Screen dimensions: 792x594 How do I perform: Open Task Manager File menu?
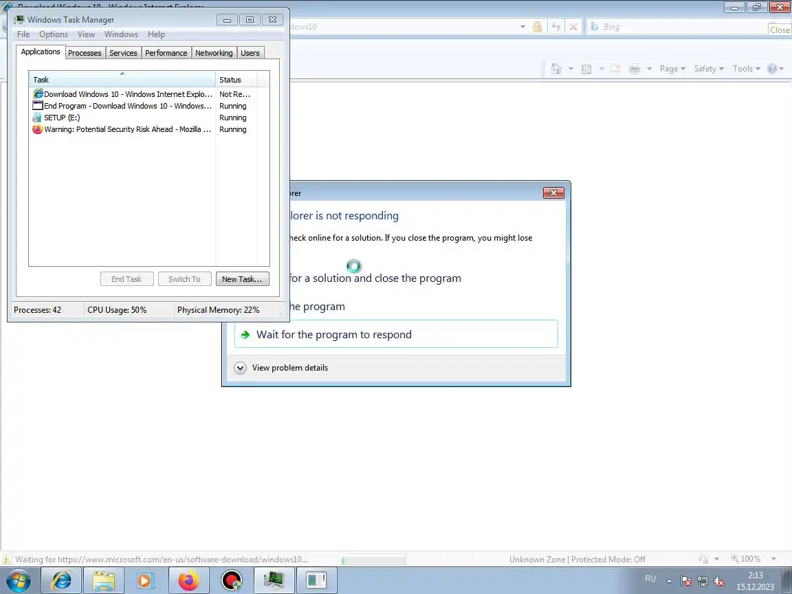tap(23, 34)
